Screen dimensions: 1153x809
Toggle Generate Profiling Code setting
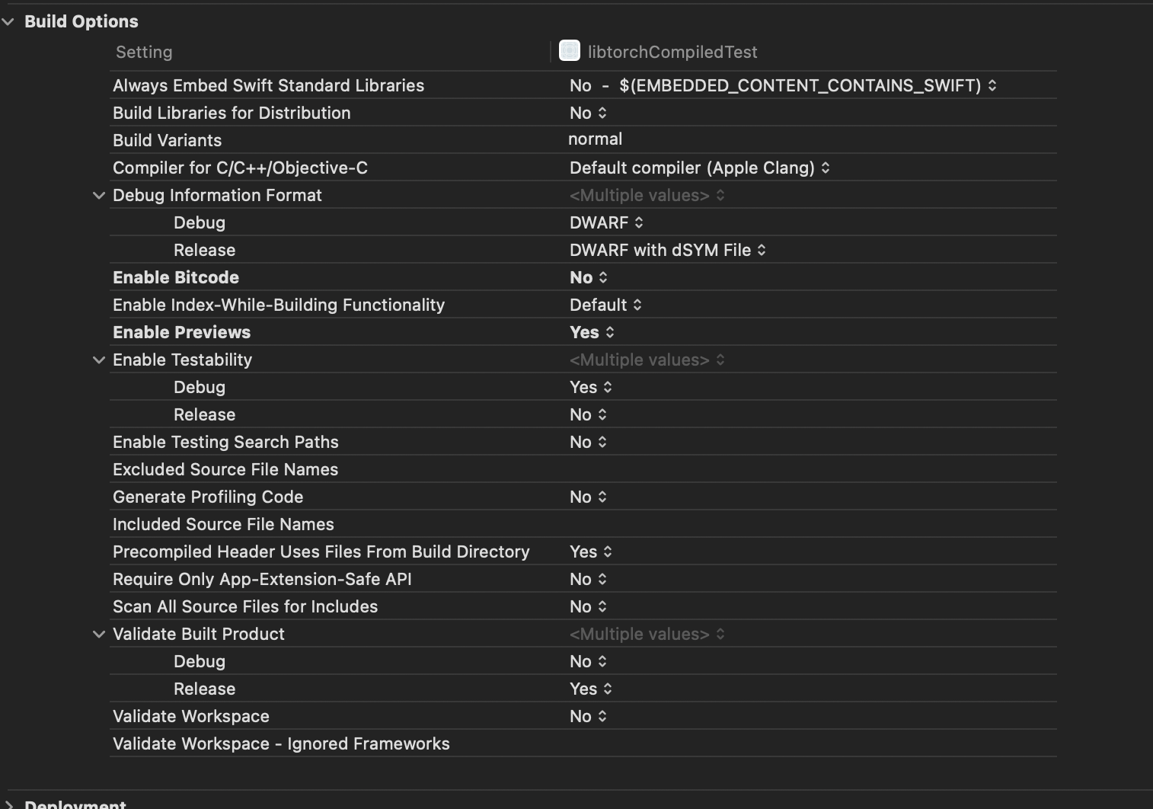[x=602, y=497]
